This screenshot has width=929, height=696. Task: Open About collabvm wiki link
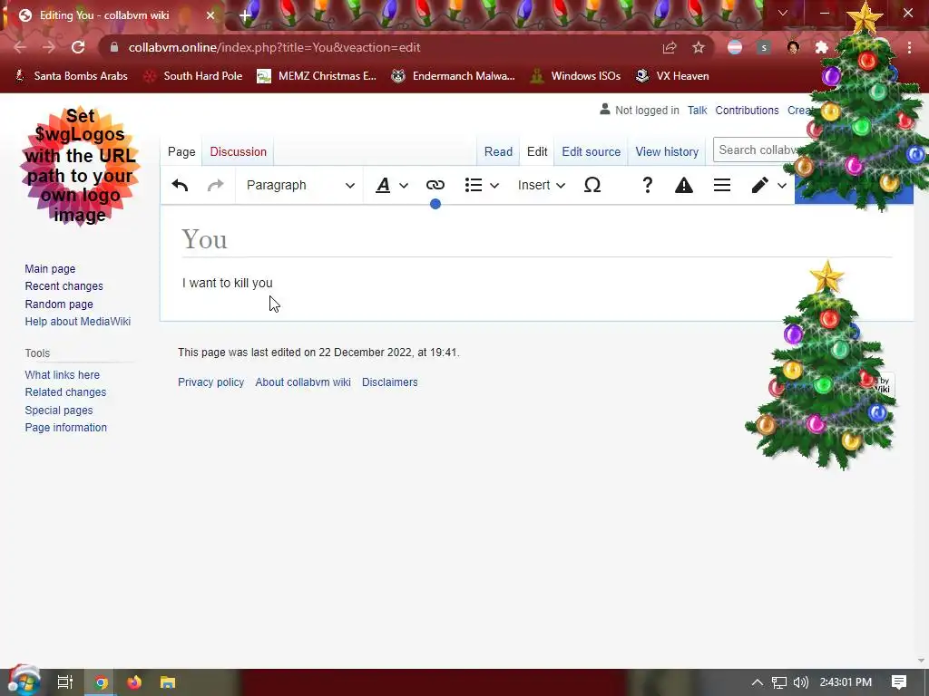pyautogui.click(x=303, y=382)
